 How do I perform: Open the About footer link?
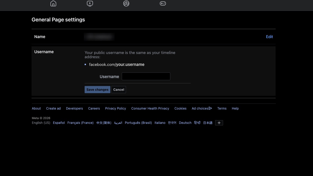(36, 108)
